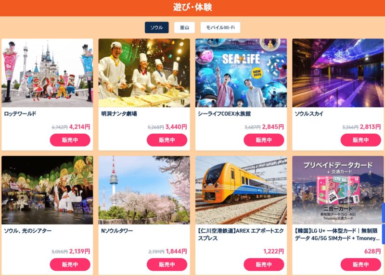This screenshot has width=385, height=276.
Task: Open the 明洞ナンタ劇場 chefs image
Action: 144,73
